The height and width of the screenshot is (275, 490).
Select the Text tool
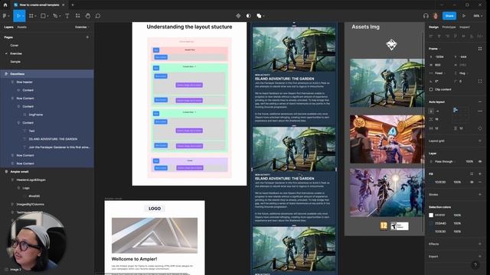coord(67,16)
